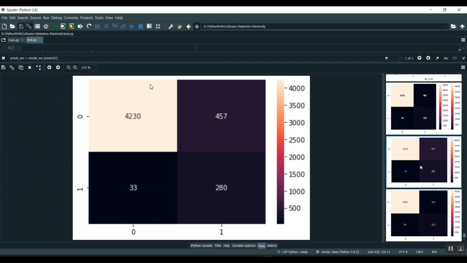Image resolution: width=467 pixels, height=263 pixels.
Task: Run the file with the green play icon
Action: pyautogui.click(x=54, y=26)
